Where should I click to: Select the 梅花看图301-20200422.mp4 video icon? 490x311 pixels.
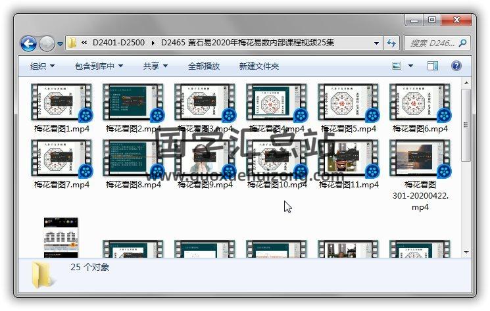coord(420,158)
